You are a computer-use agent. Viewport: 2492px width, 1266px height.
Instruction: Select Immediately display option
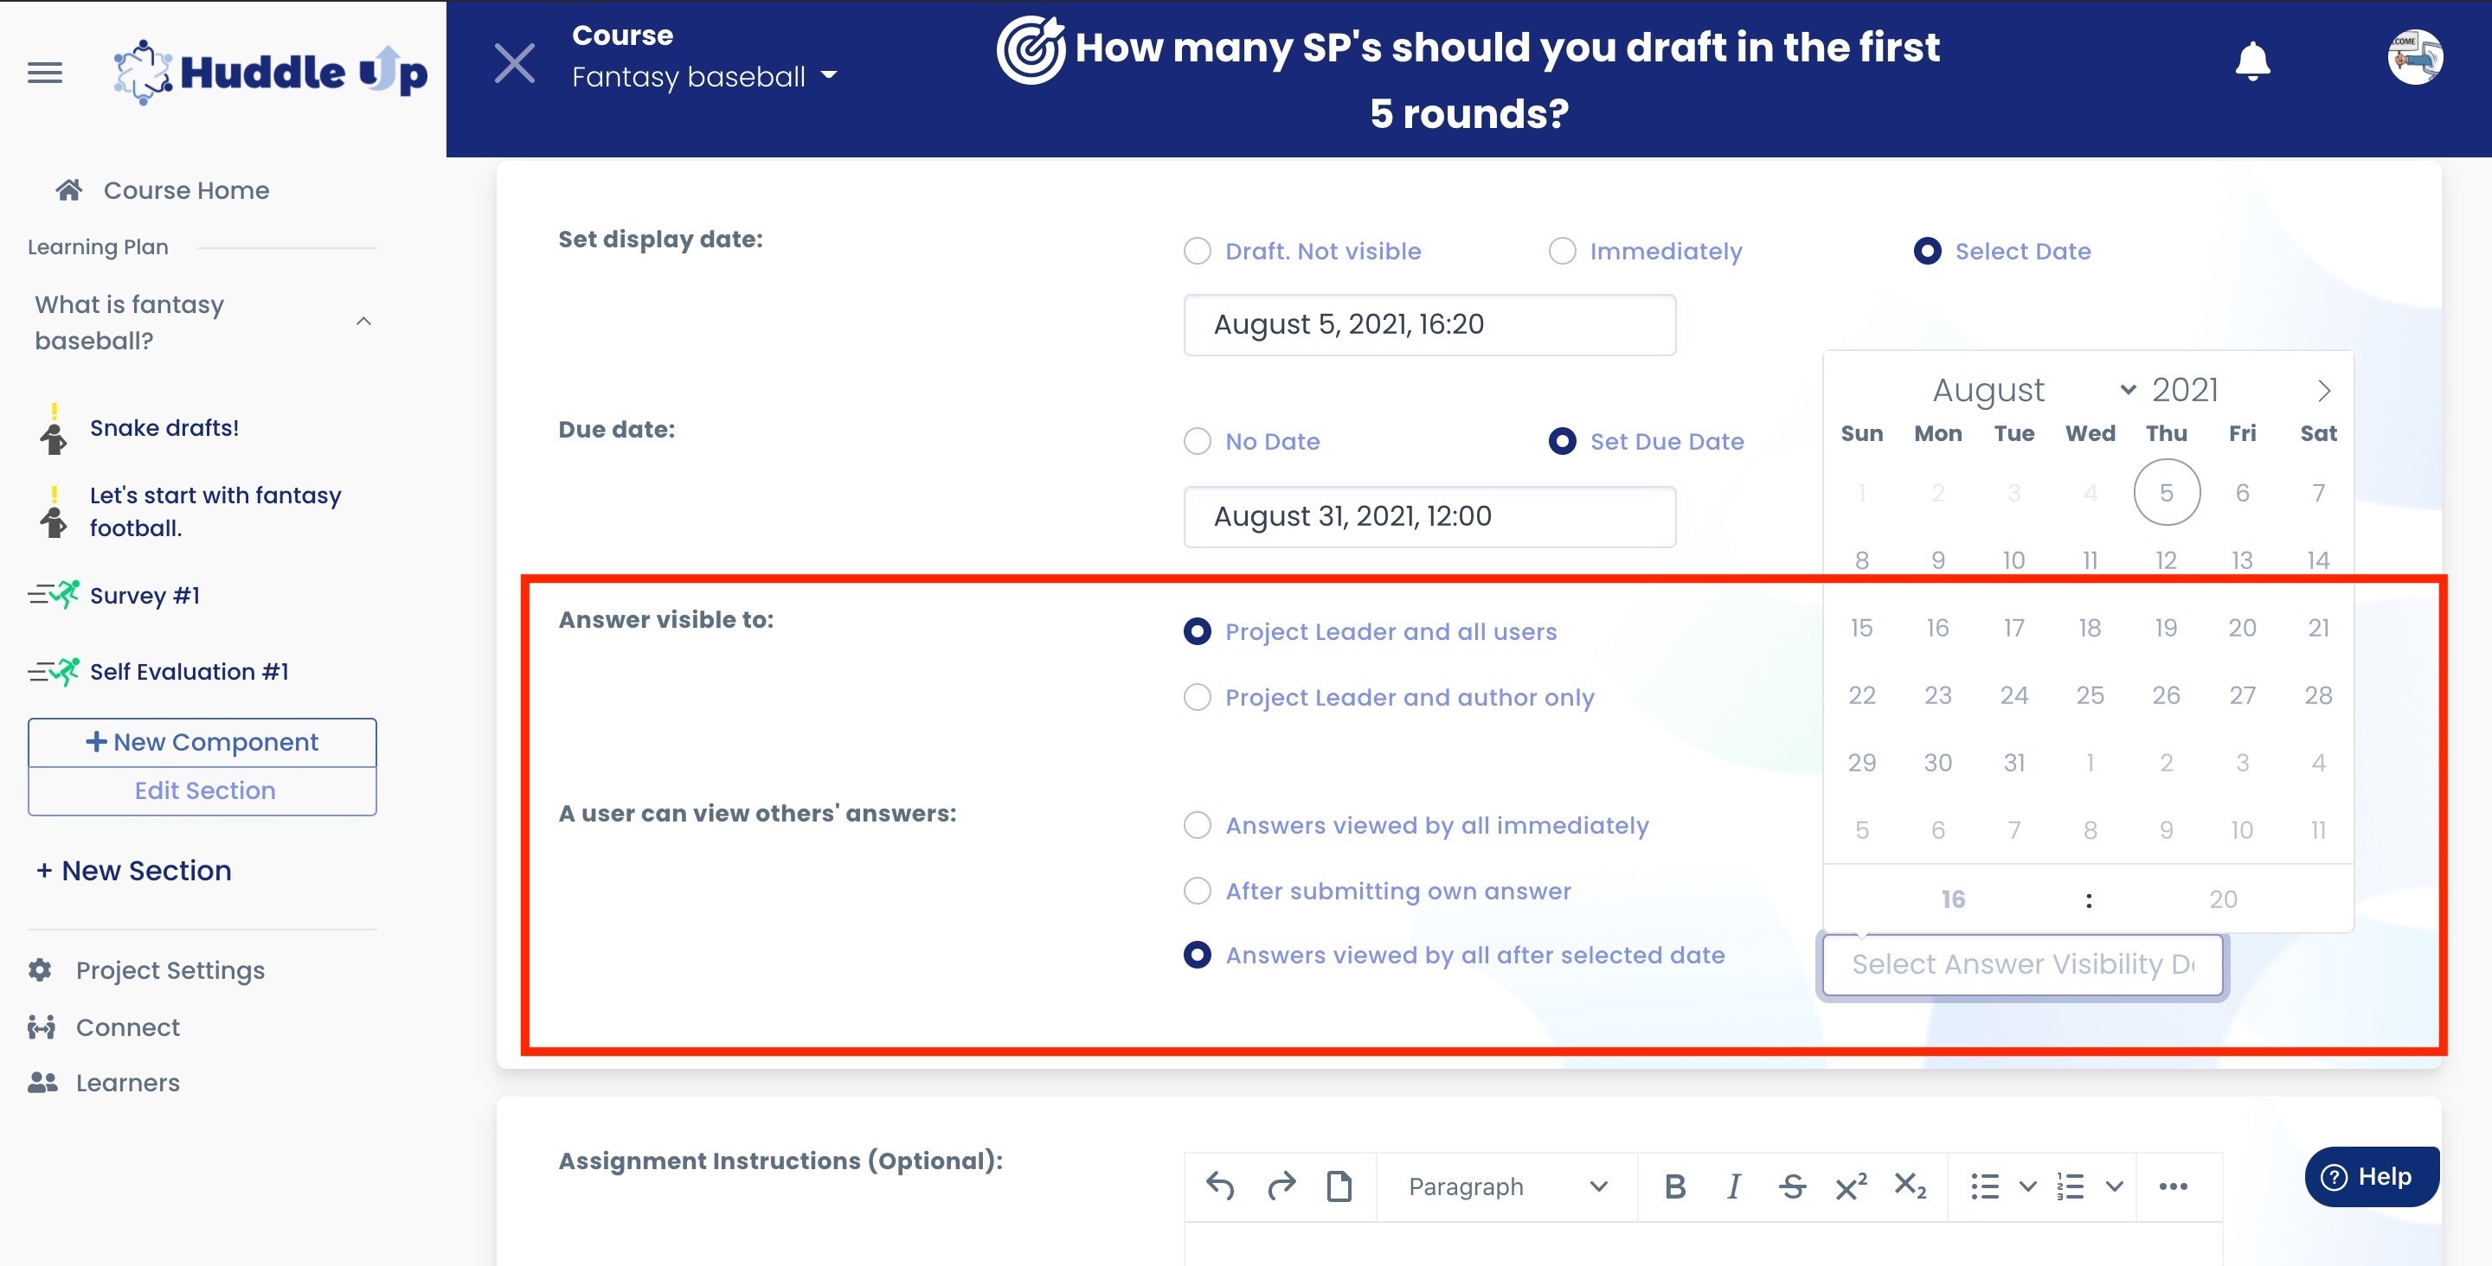pos(1563,251)
